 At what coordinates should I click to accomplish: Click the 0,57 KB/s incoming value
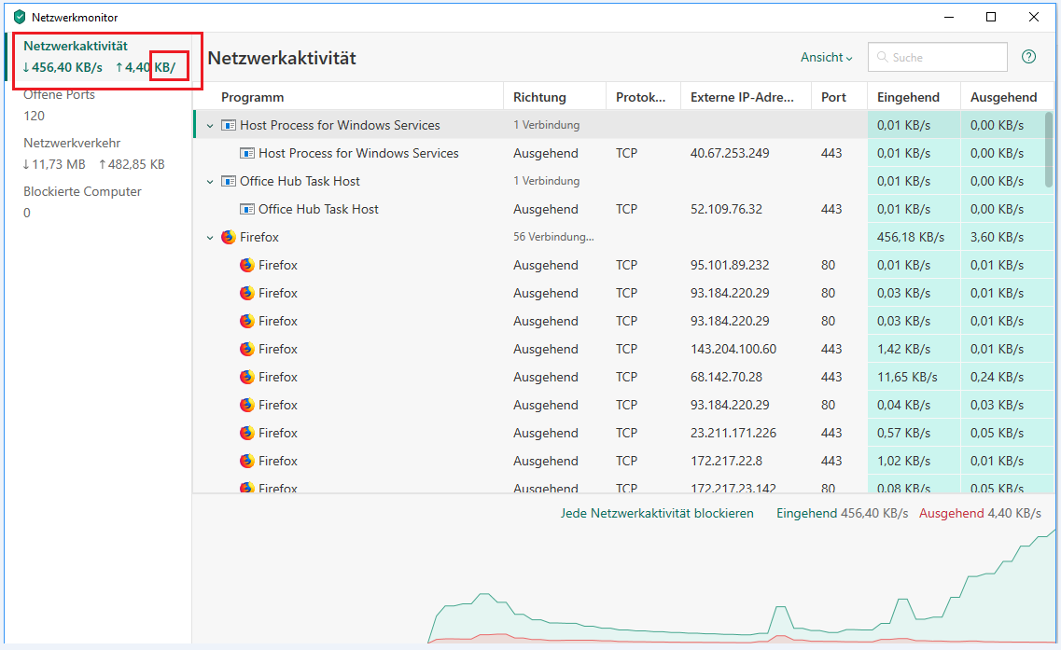coord(903,433)
